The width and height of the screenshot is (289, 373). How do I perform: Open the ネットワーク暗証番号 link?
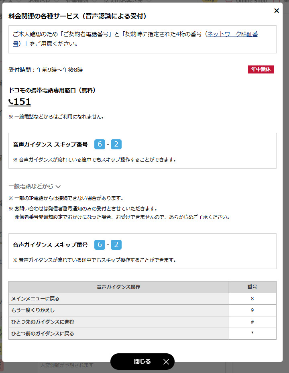tap(232, 35)
